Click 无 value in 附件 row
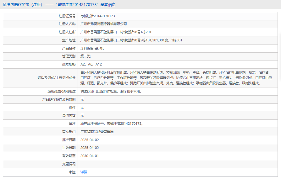The image size is (281, 179). pos(82,108)
